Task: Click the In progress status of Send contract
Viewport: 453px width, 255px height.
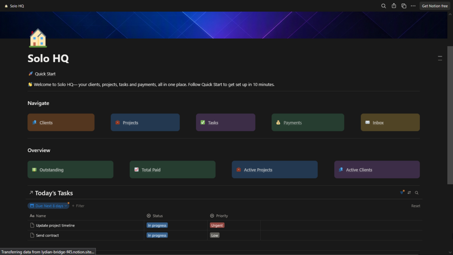Action: pos(157,235)
